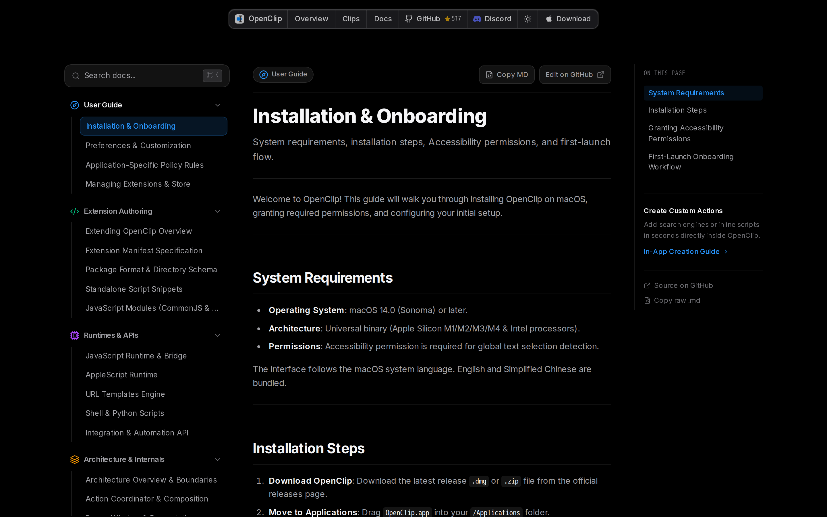Toggle the light/dark theme sun icon
827x517 pixels.
coord(527,19)
